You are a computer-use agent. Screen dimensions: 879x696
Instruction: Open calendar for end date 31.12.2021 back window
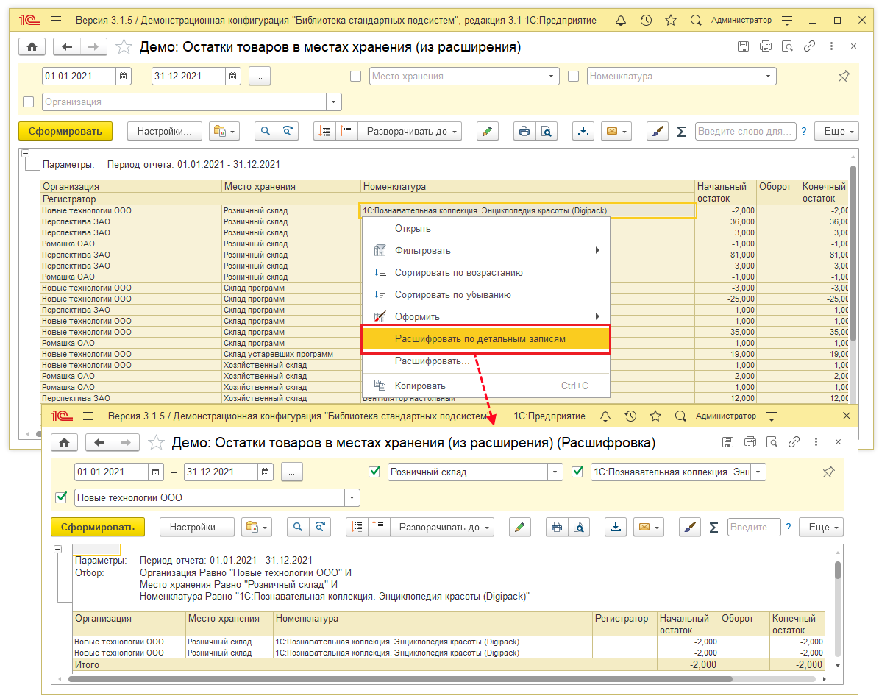pyautogui.click(x=232, y=77)
